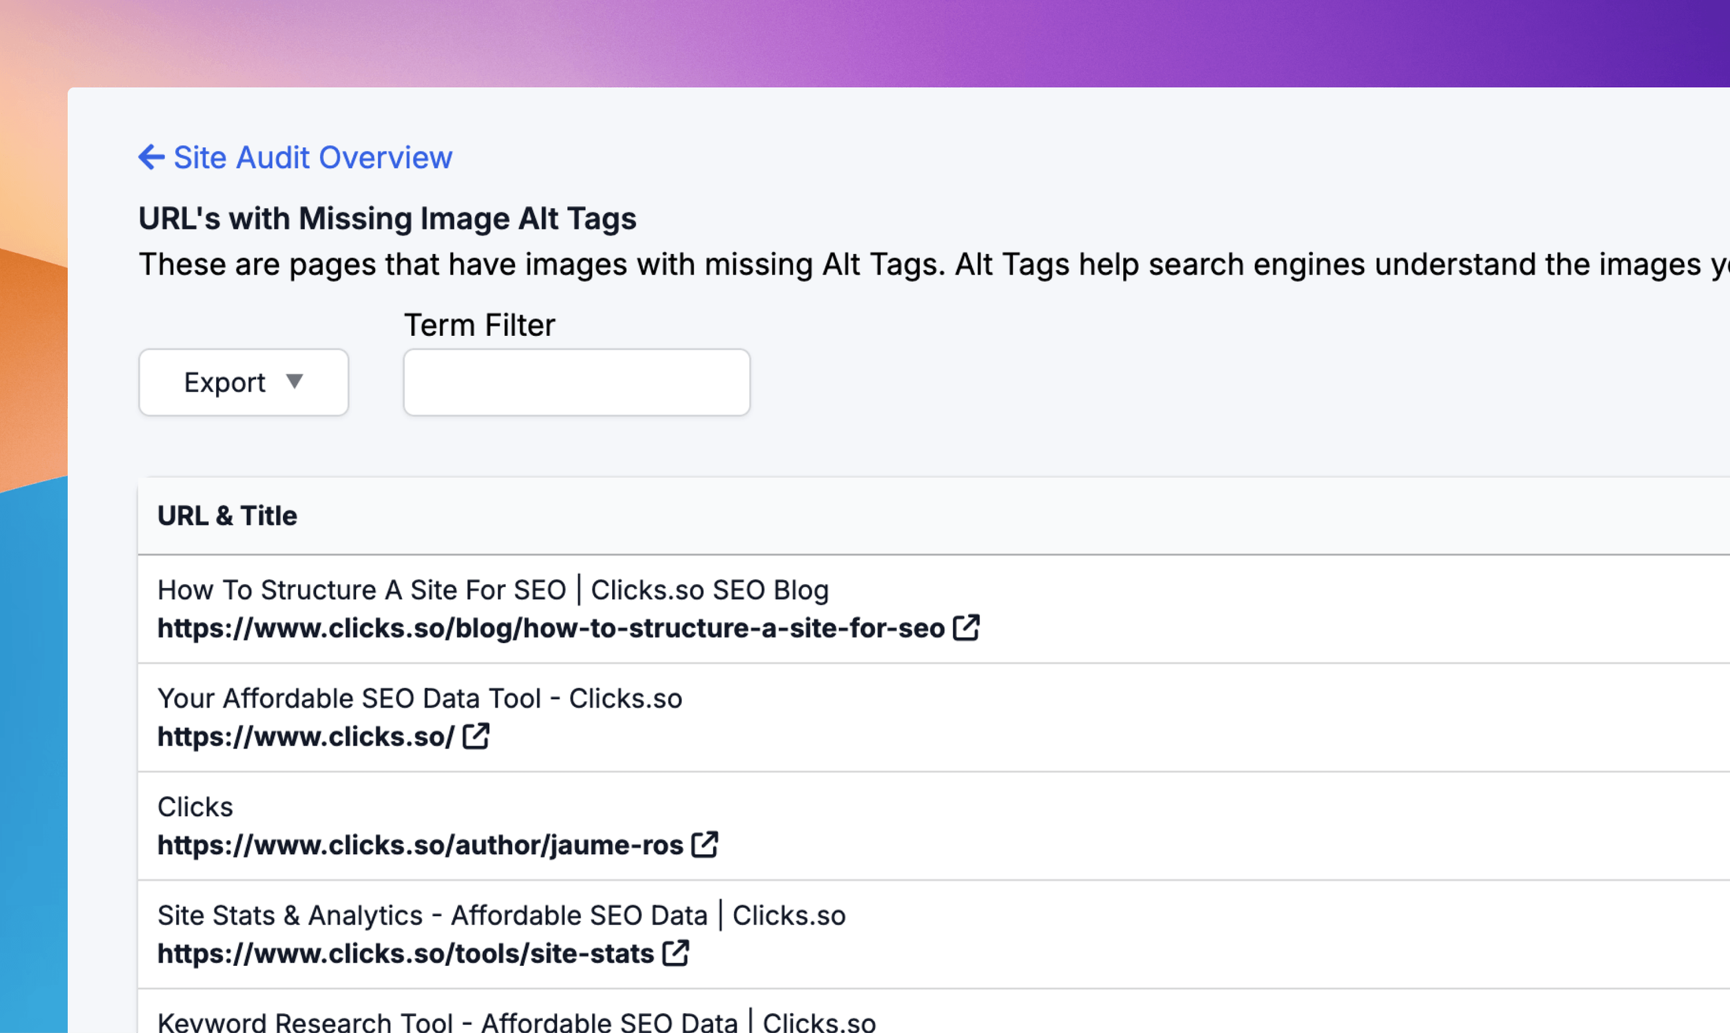
Task: Open the Export button menu
Action: [x=225, y=383]
